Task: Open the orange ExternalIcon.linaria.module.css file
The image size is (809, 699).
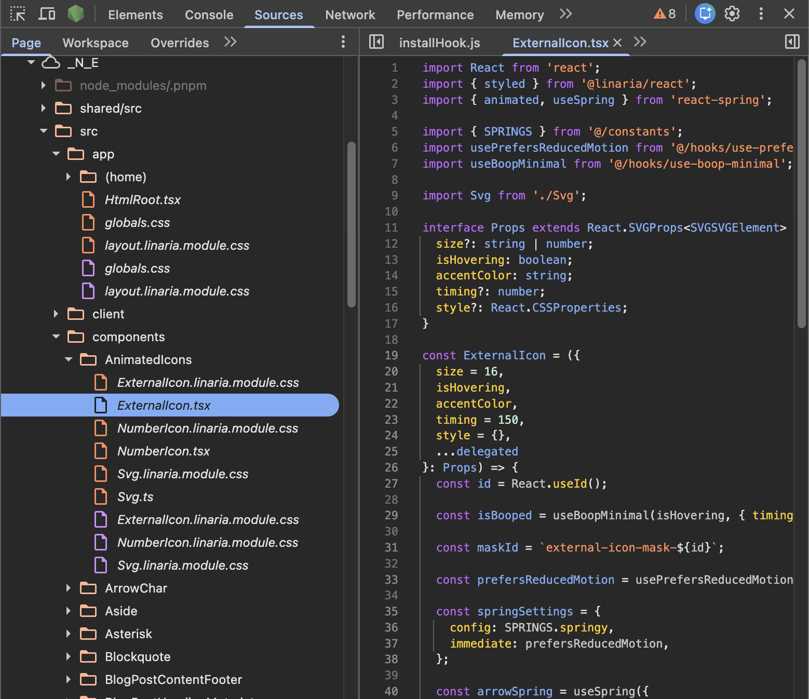Action: (208, 383)
